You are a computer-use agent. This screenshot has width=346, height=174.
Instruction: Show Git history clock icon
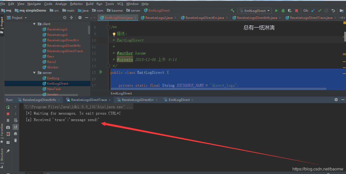[326, 11]
